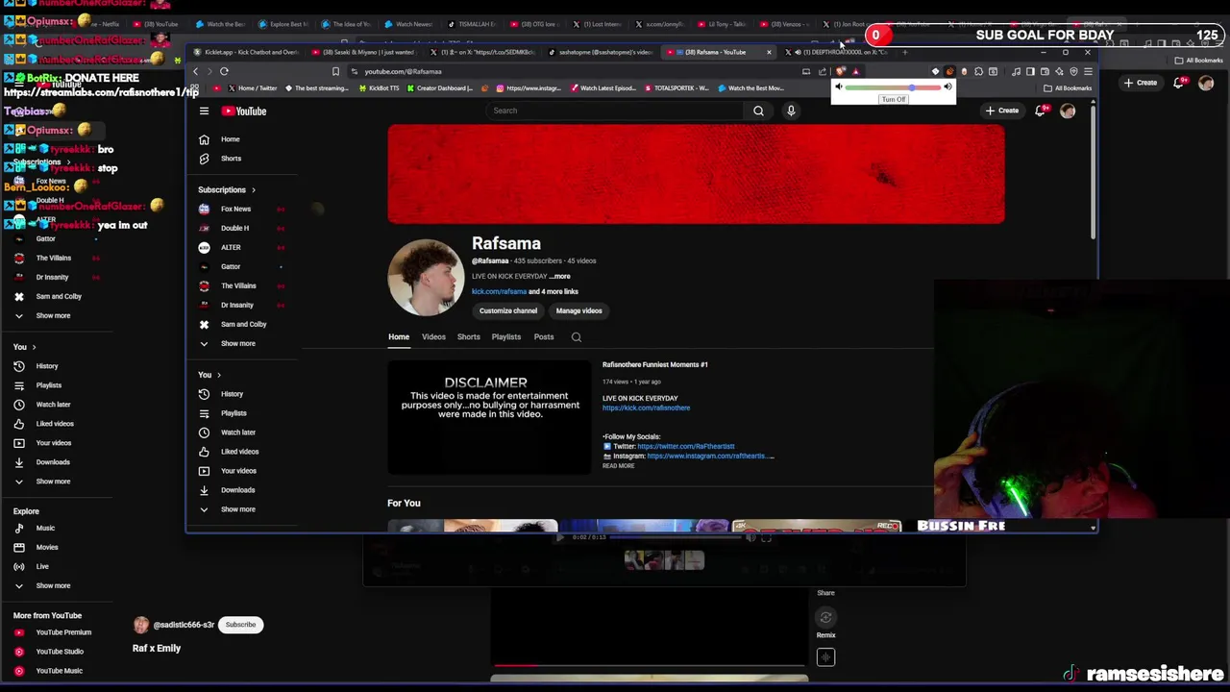Adjust the volume booster slider
The width and height of the screenshot is (1230, 692).
click(x=893, y=87)
